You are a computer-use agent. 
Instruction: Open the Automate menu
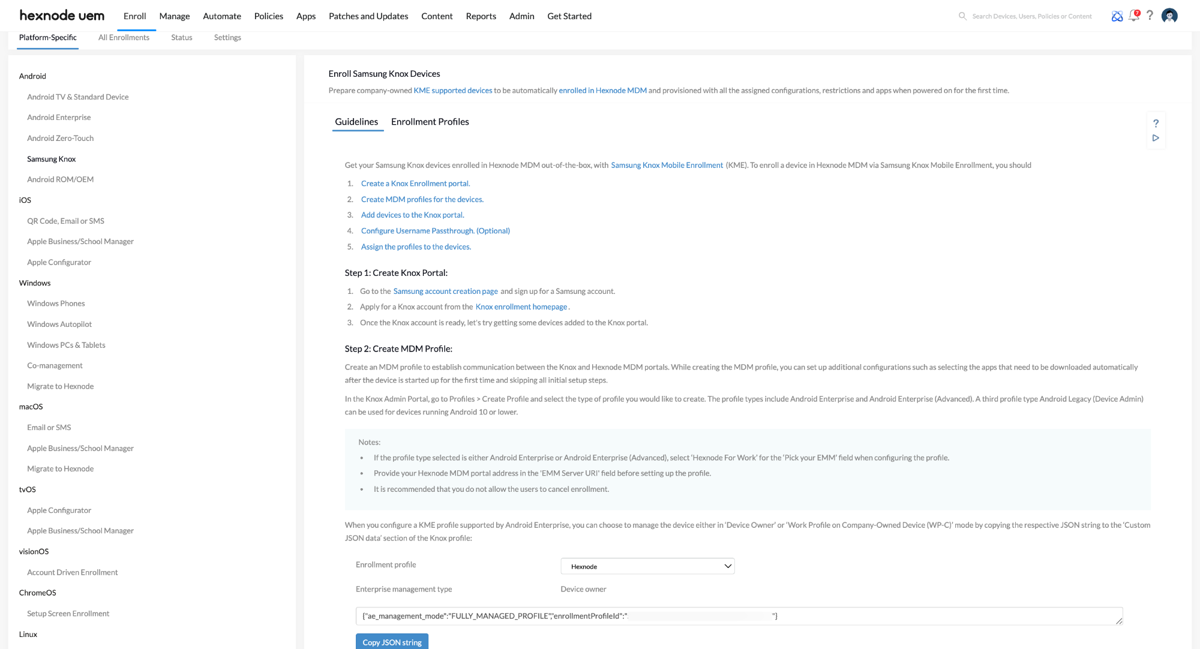[222, 16]
